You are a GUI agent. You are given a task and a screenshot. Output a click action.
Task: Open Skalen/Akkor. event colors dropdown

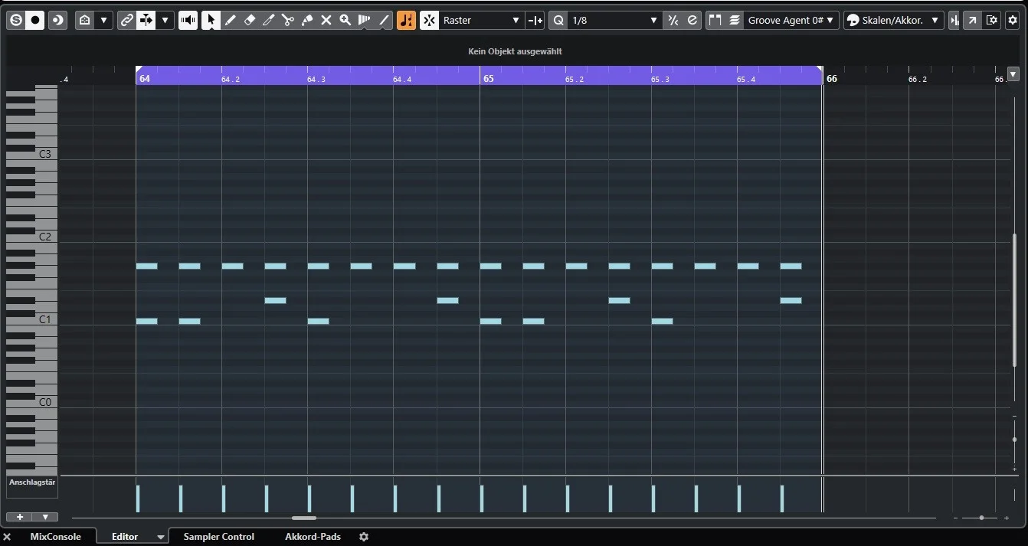click(x=894, y=20)
